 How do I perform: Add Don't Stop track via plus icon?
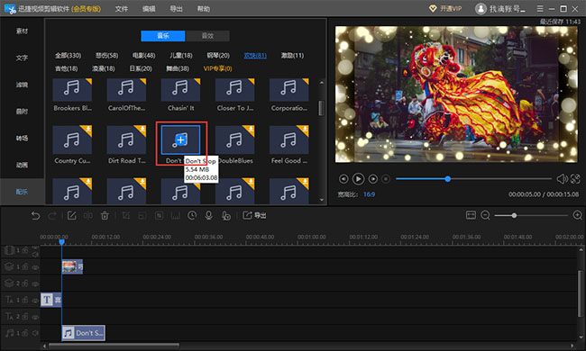(x=181, y=140)
